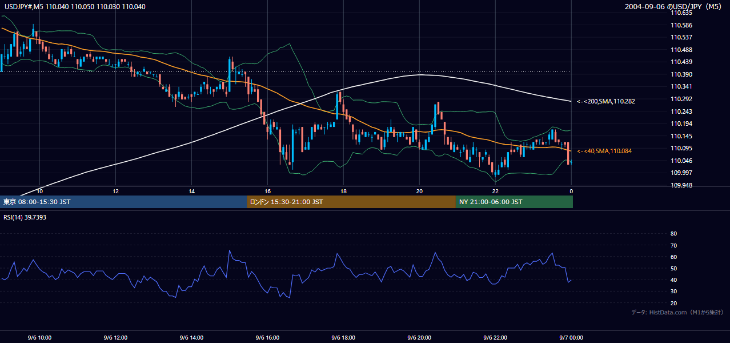This screenshot has height=343, width=730.
Task: Click the 9/7 00:00 time axis label
Action: (x=571, y=338)
